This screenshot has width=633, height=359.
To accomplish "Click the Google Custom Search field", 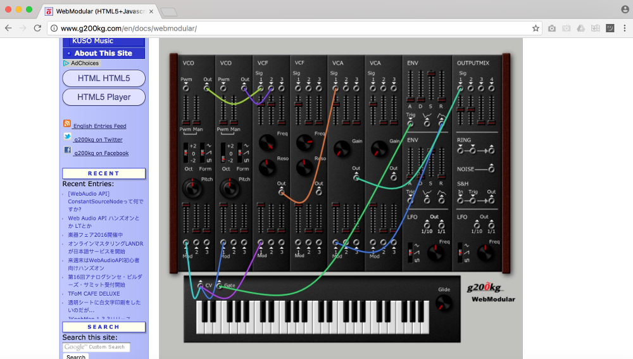I will (x=96, y=347).
